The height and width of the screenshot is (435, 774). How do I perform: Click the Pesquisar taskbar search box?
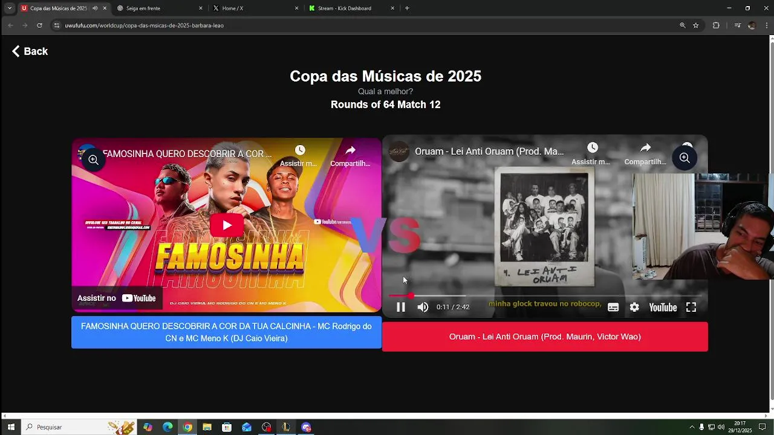click(79, 427)
